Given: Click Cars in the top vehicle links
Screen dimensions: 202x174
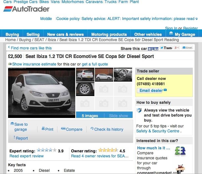Looking at the screenshot, I should [7, 2].
